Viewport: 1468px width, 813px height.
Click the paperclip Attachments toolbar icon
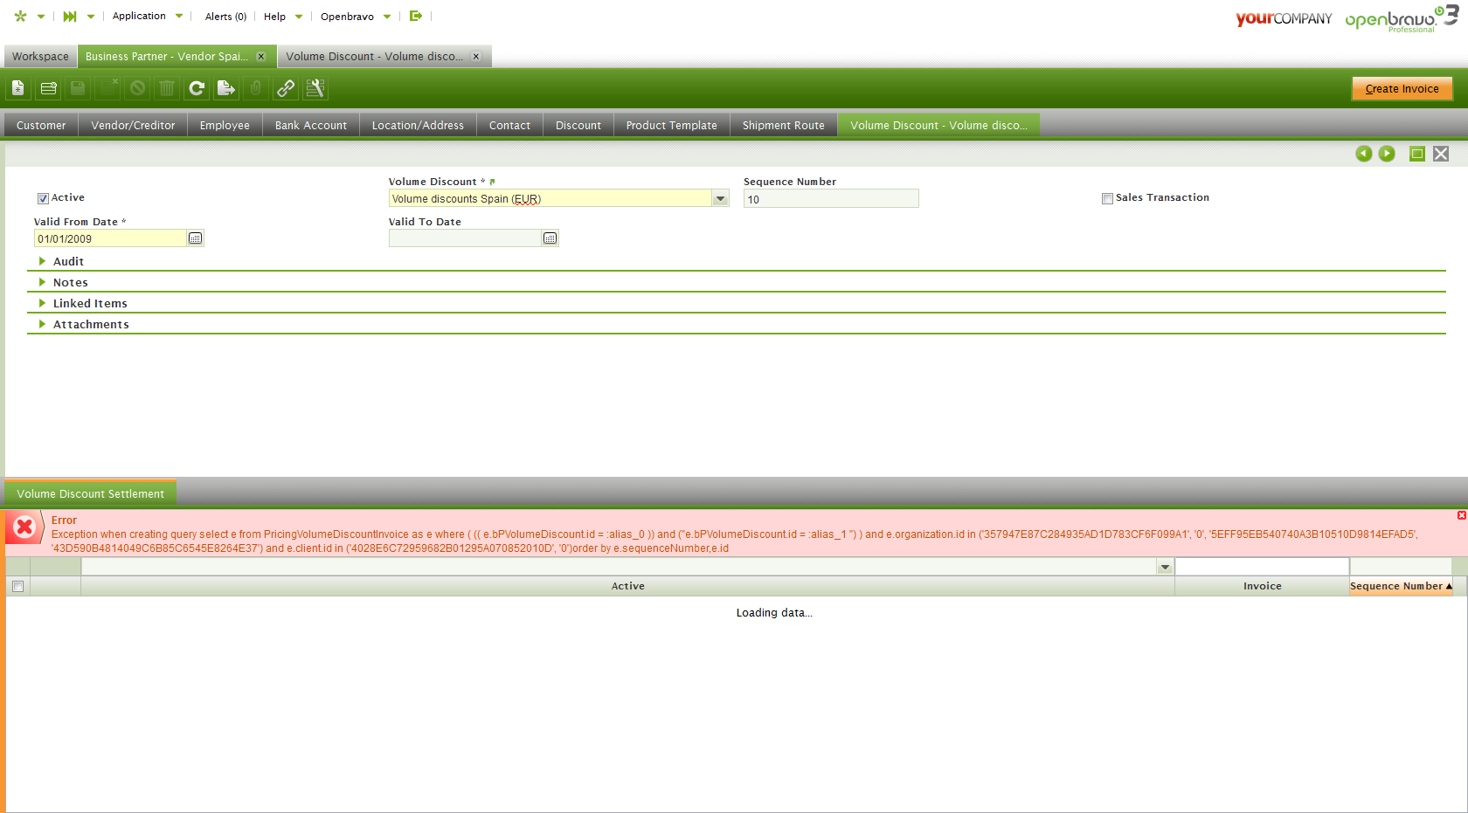(x=256, y=88)
